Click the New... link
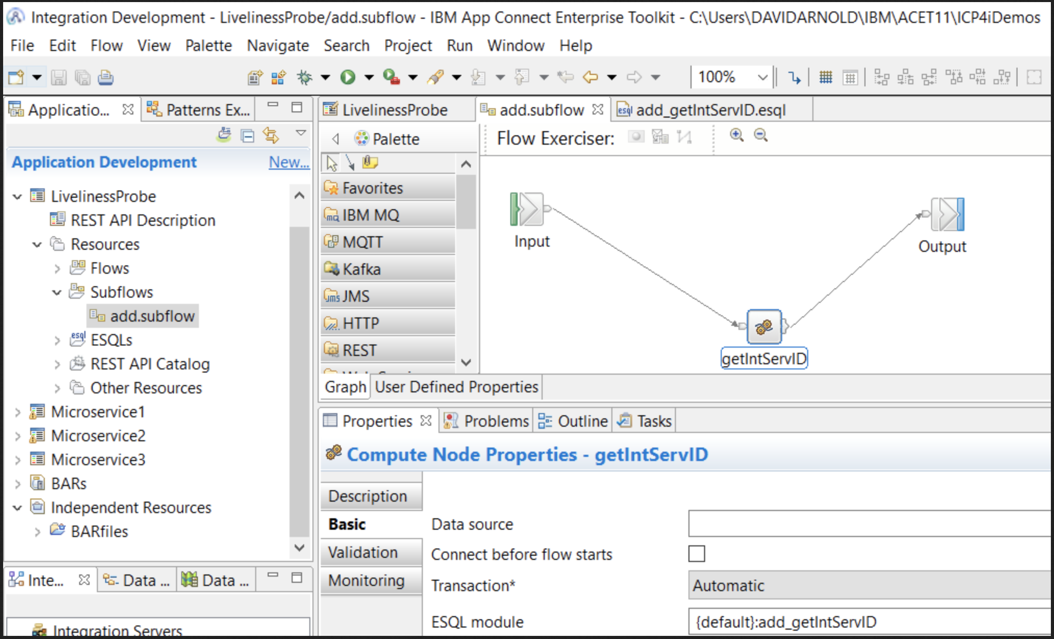The height and width of the screenshot is (639, 1054). [x=288, y=162]
